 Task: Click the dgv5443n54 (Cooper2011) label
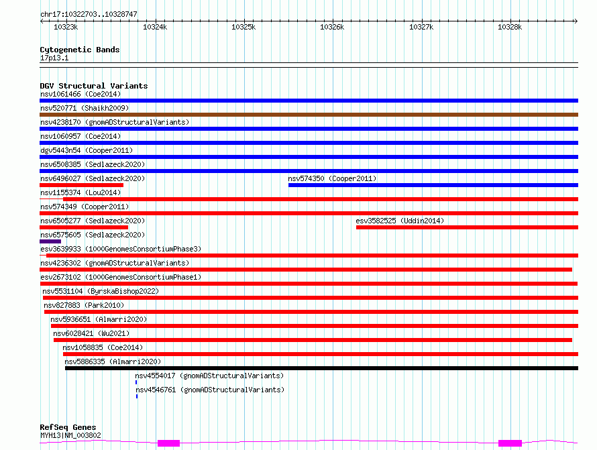coord(87,150)
